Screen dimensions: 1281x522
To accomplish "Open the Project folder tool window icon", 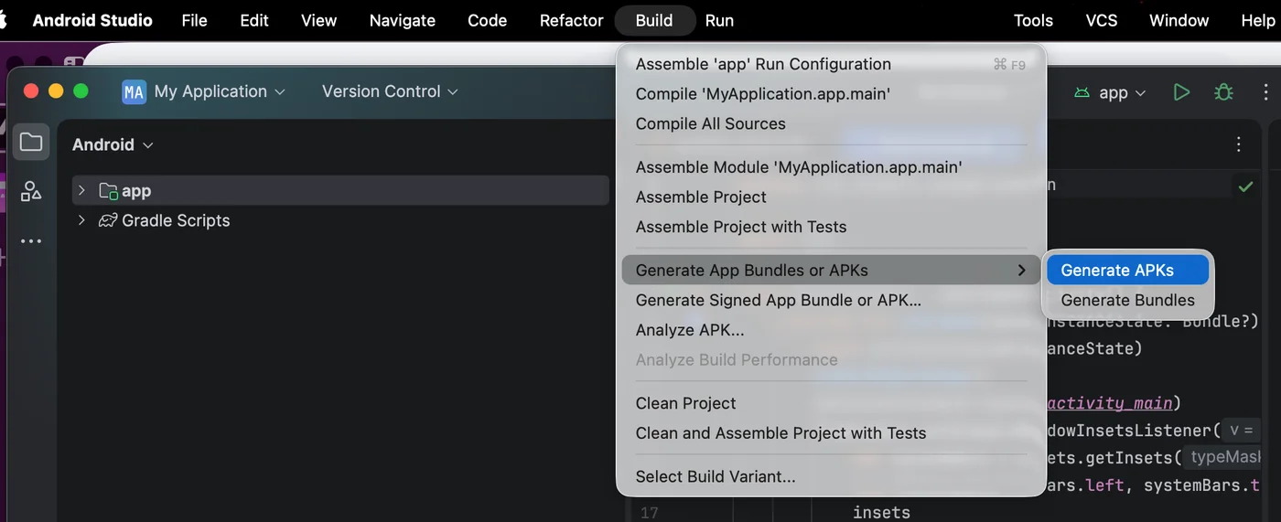I will [x=31, y=142].
